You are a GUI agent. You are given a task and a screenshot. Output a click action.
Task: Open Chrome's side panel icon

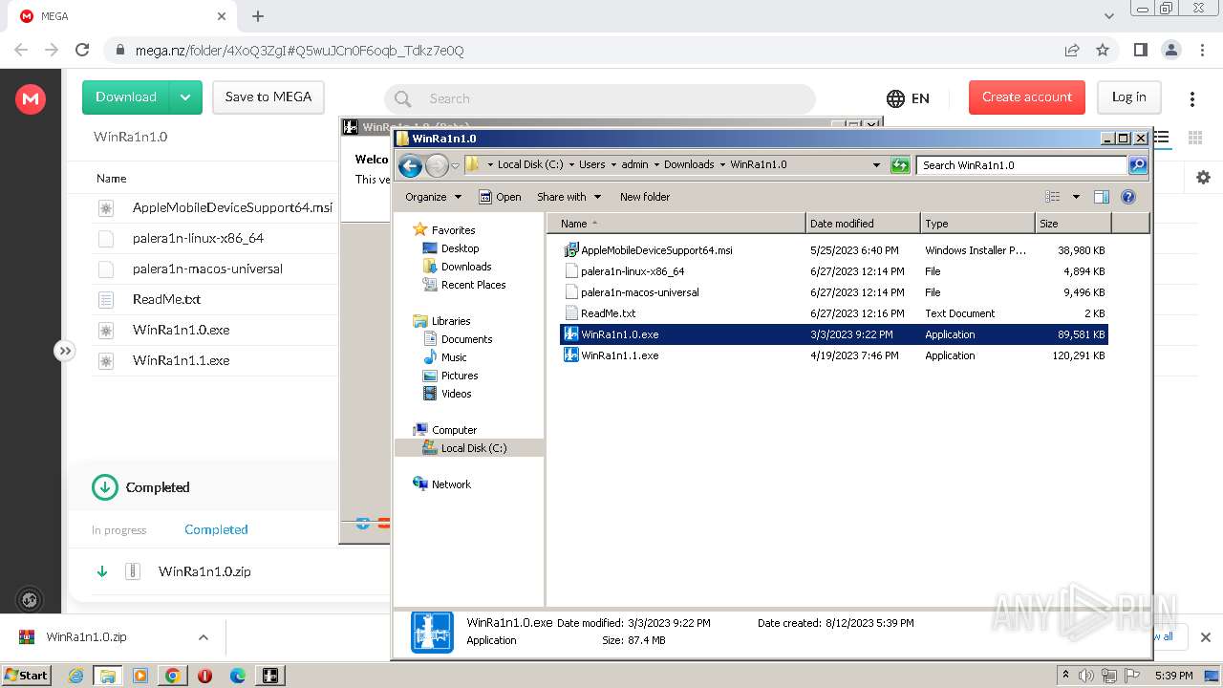[1140, 50]
